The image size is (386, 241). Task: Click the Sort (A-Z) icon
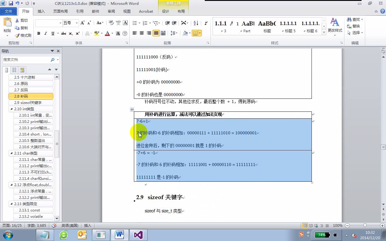tap(196, 23)
